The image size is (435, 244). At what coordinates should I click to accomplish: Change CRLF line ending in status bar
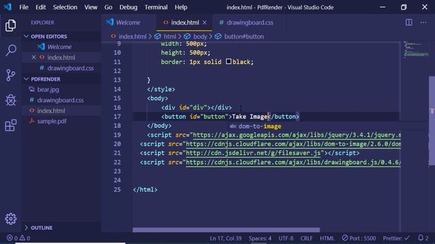point(307,238)
